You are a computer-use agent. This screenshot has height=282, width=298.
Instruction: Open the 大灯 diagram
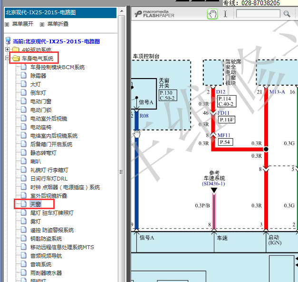[36, 84]
